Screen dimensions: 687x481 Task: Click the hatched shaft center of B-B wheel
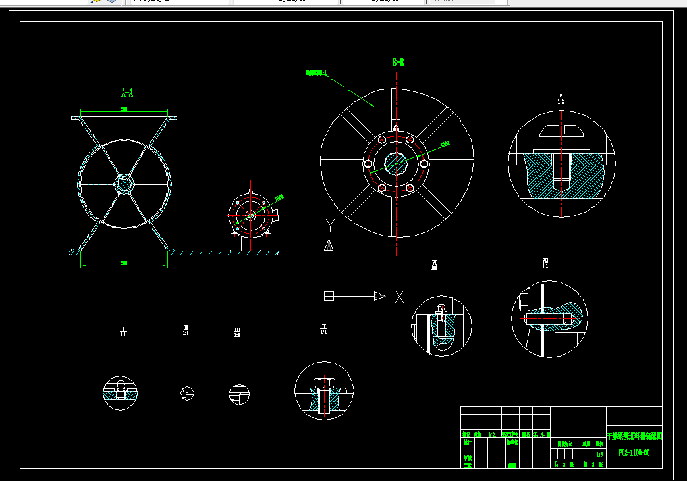point(396,163)
